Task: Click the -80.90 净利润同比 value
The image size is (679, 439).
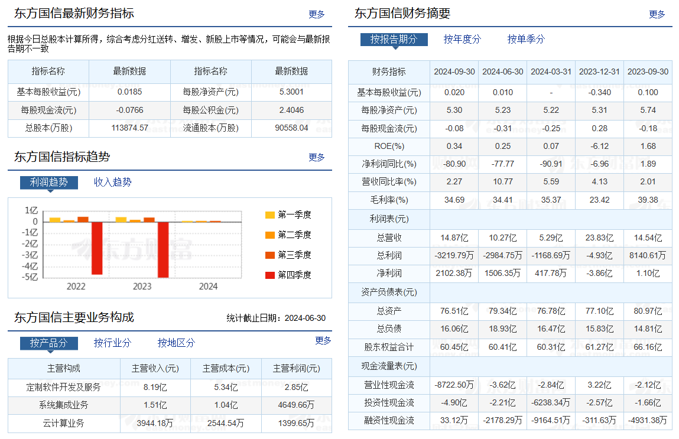Action: click(454, 164)
